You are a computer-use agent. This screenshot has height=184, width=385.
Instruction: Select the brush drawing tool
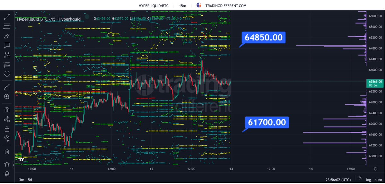[7, 36]
